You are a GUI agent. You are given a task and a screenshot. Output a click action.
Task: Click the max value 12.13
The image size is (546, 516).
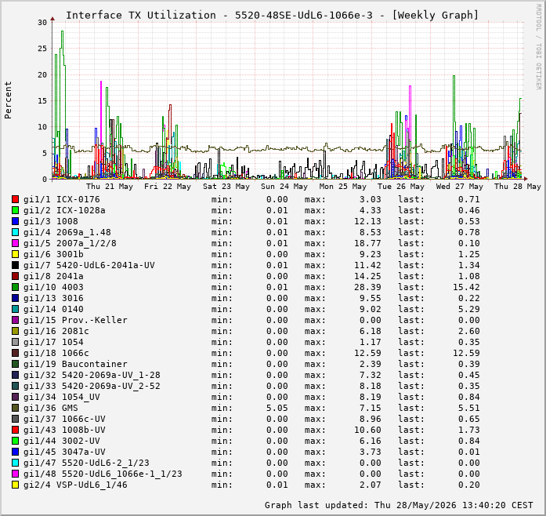(367, 221)
